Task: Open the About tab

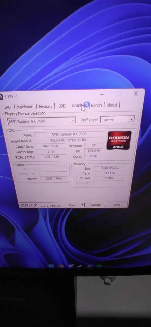Action: click(112, 105)
